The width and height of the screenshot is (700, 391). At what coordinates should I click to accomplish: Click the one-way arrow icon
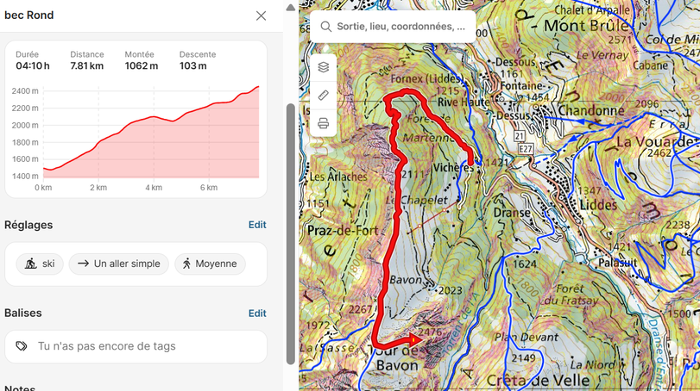[x=83, y=264]
